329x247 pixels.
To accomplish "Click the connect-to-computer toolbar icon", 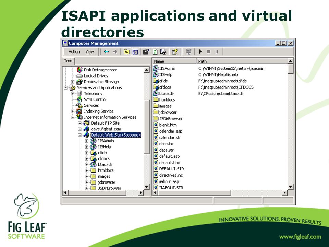I will click(188, 52).
